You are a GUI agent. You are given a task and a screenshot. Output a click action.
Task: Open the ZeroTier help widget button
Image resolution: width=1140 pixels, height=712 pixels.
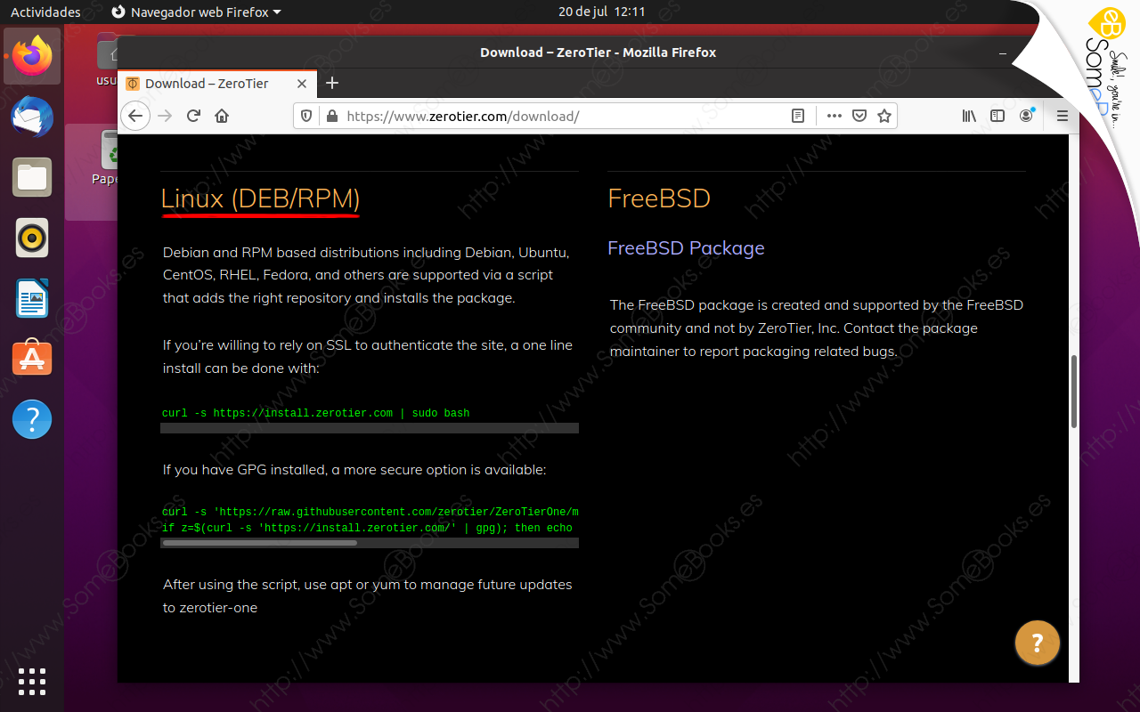pos(1038,642)
